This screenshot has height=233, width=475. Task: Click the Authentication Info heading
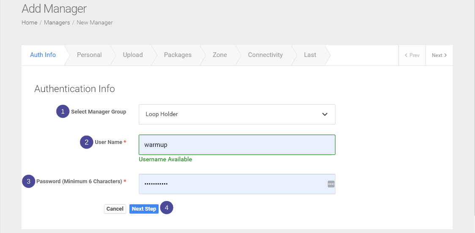74,89
